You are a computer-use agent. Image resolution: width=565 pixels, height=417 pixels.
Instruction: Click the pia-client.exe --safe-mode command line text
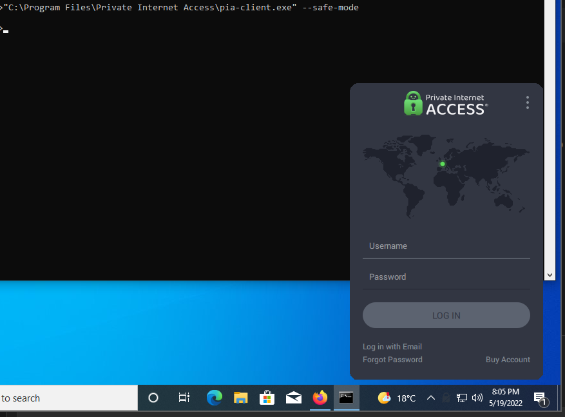pos(181,8)
